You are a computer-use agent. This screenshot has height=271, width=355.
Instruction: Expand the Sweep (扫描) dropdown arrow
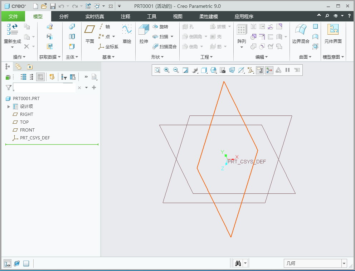click(172, 37)
